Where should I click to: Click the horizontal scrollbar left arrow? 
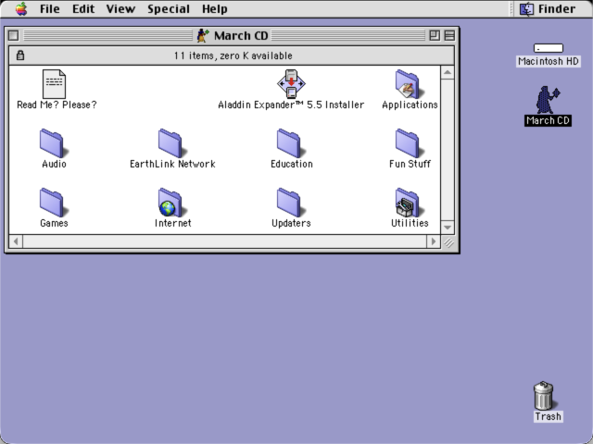16,241
